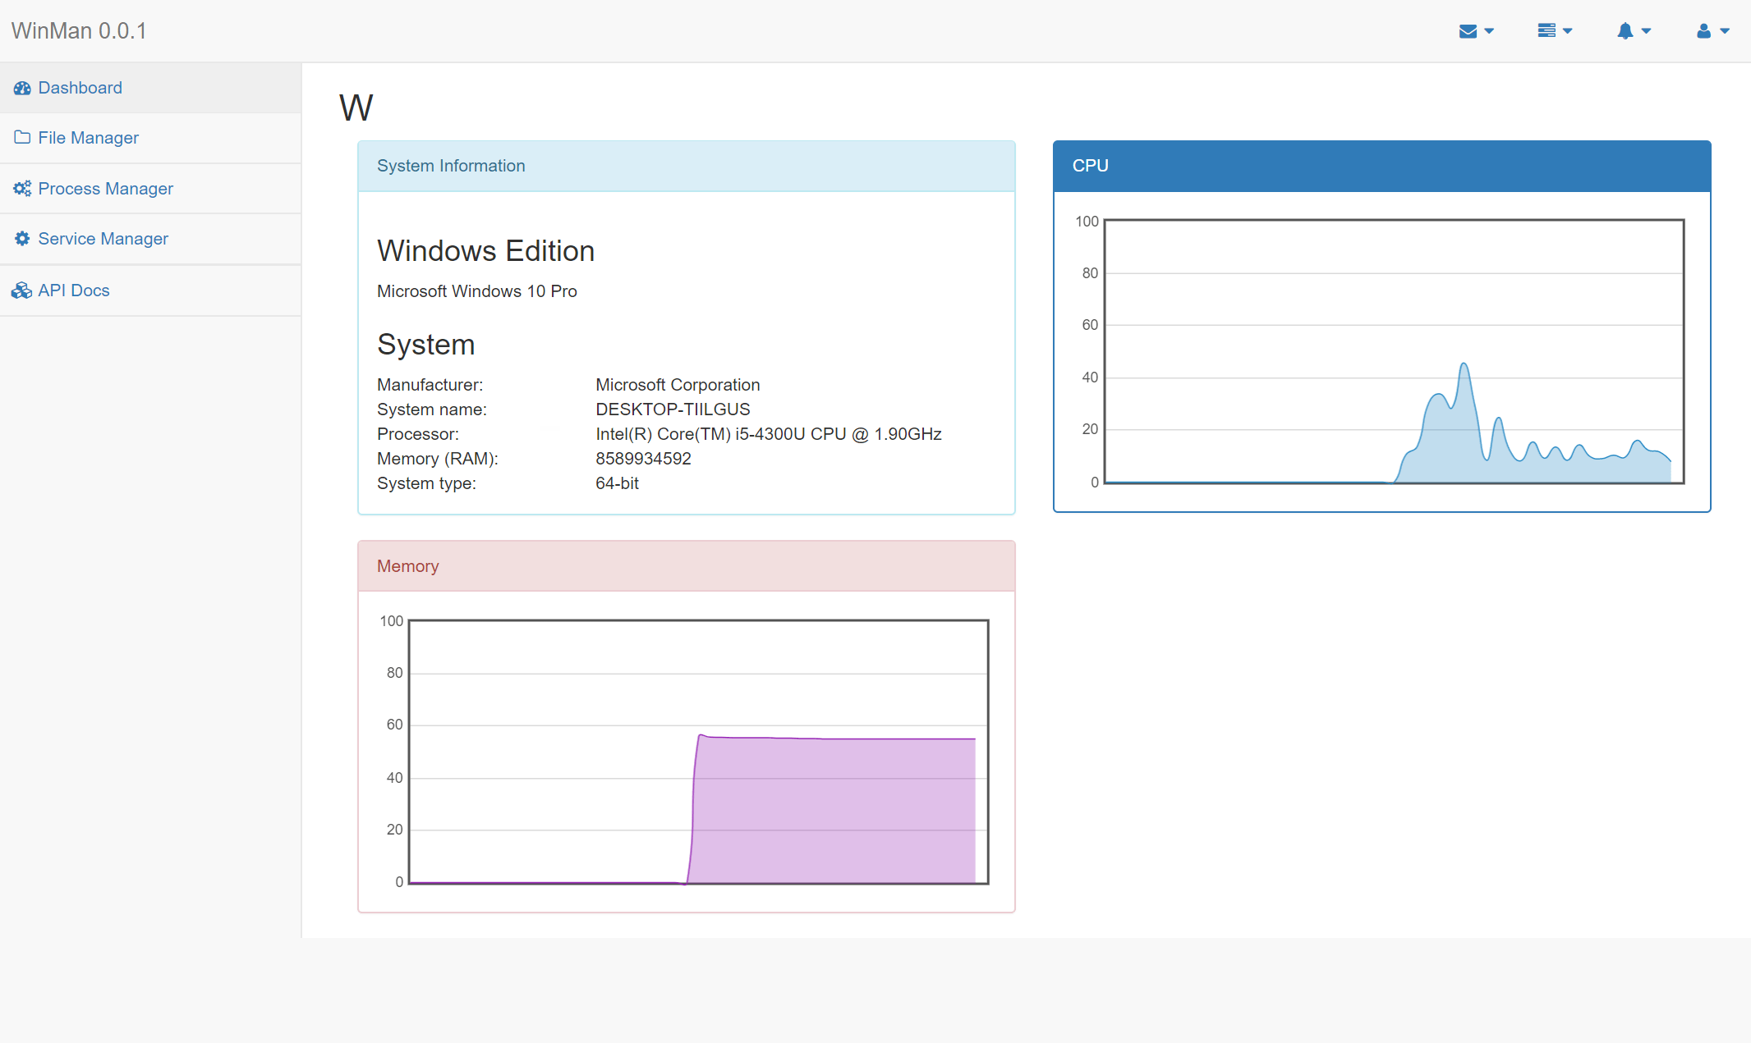Expand the notifications dropdown caret
Image resolution: width=1751 pixels, height=1043 pixels.
tap(1646, 30)
